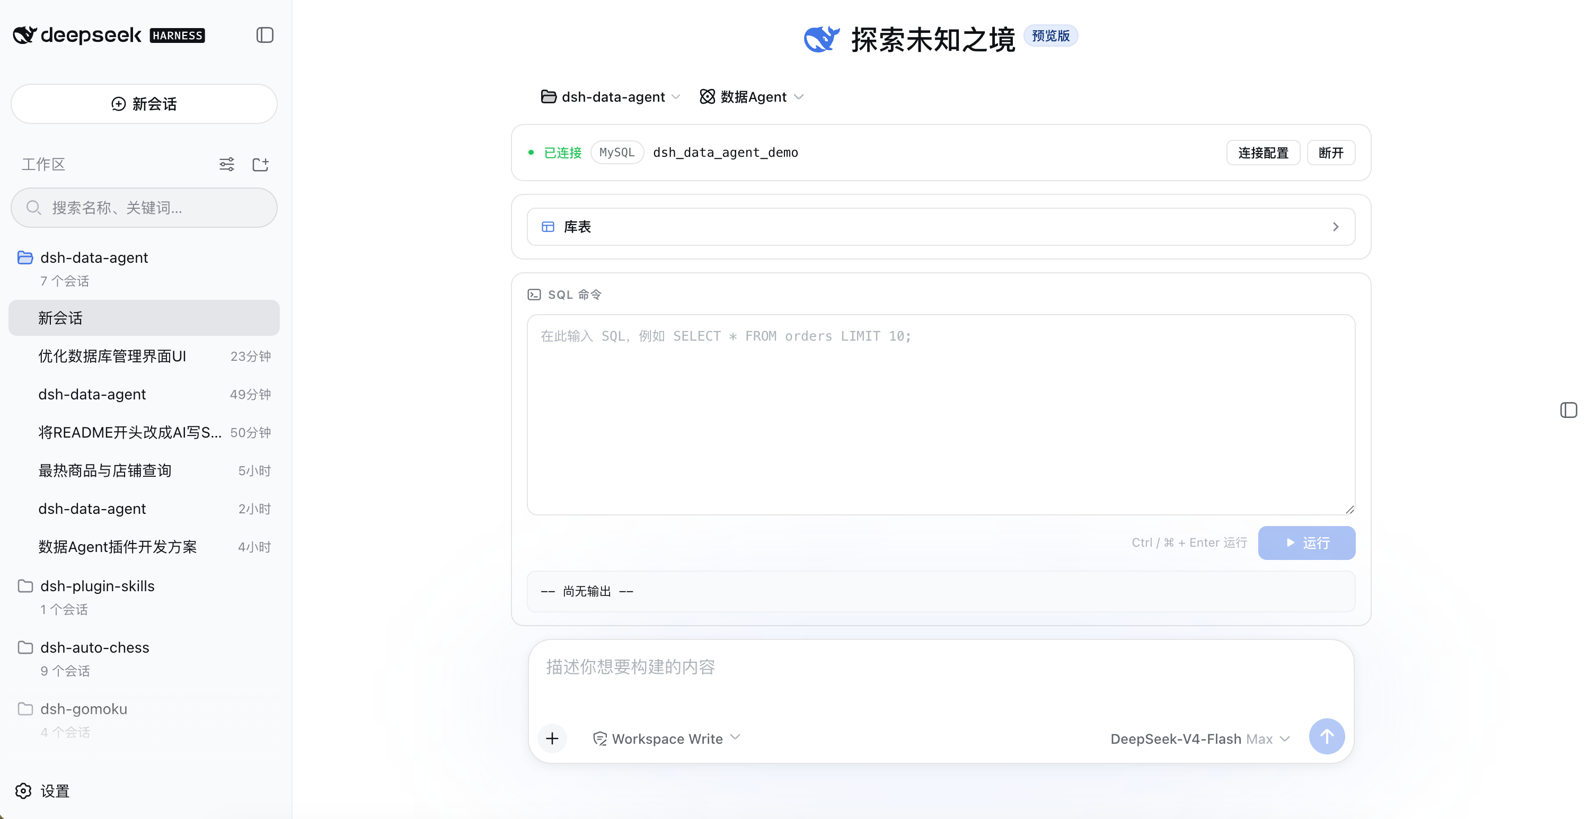This screenshot has width=1589, height=819.
Task: Click the 尚无输出 output area
Action: coord(941,591)
